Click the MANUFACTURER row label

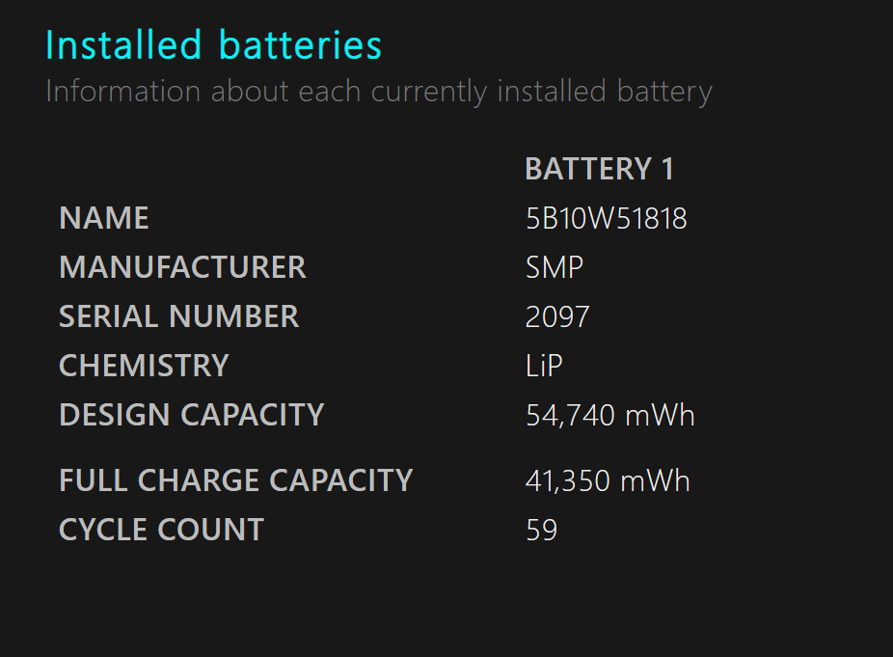pos(182,267)
